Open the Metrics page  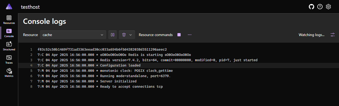coord(9,73)
